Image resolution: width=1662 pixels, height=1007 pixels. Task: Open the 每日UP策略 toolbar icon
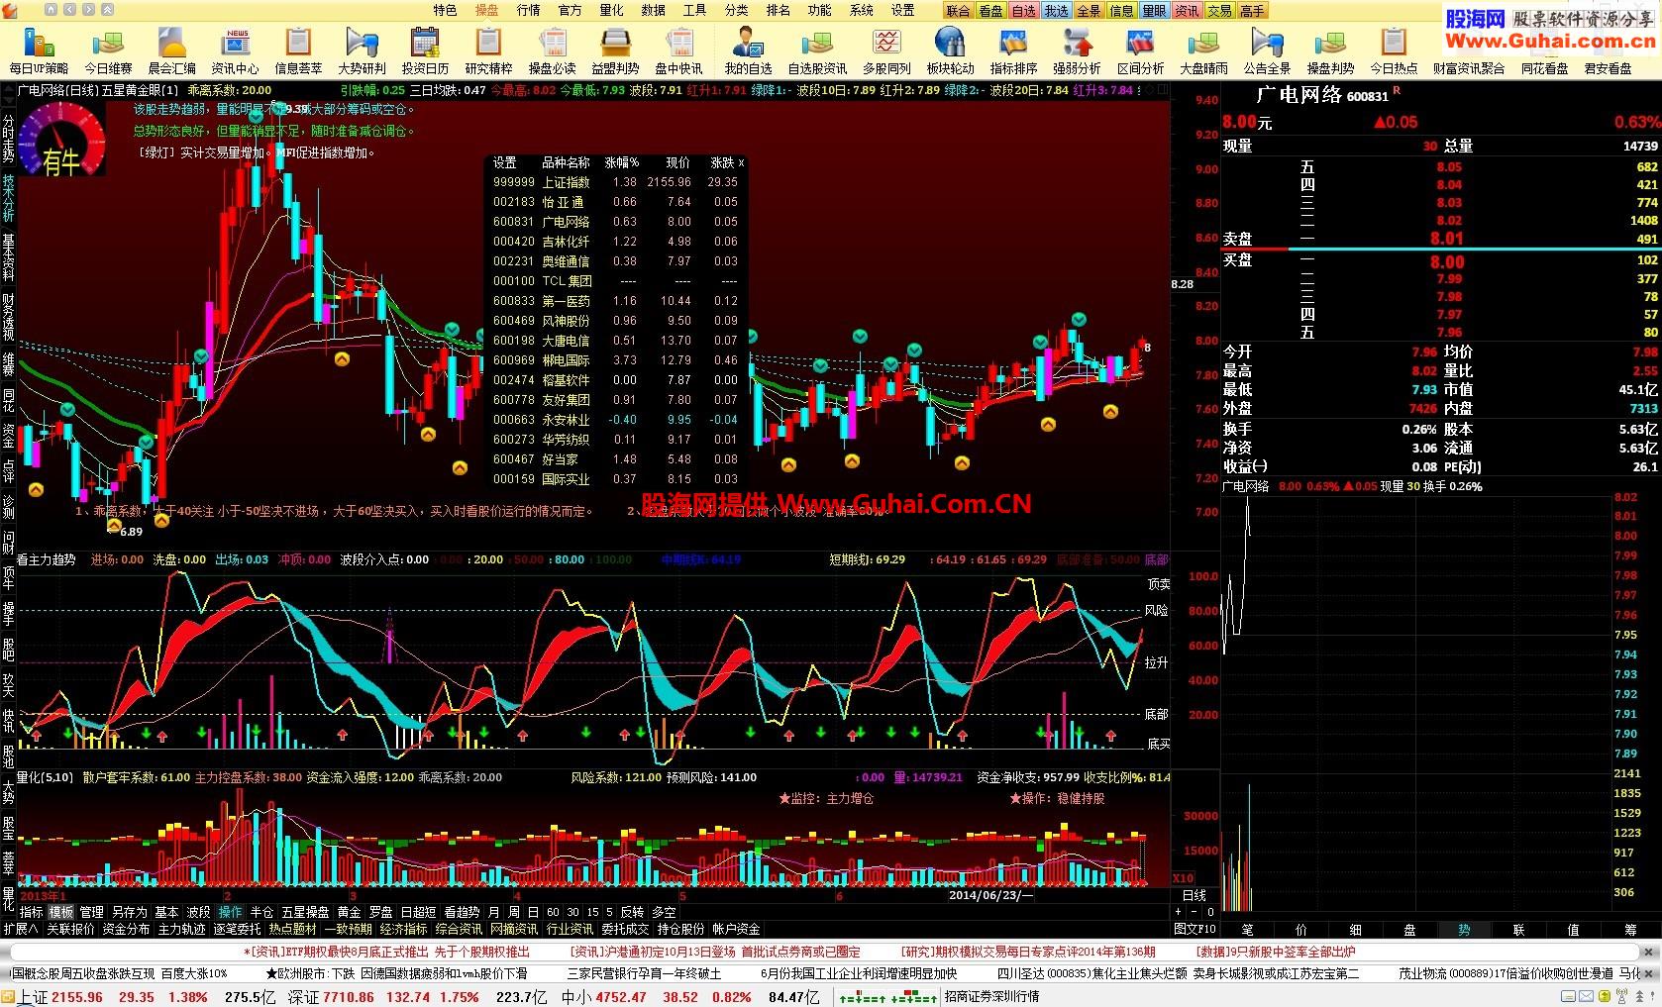40,50
